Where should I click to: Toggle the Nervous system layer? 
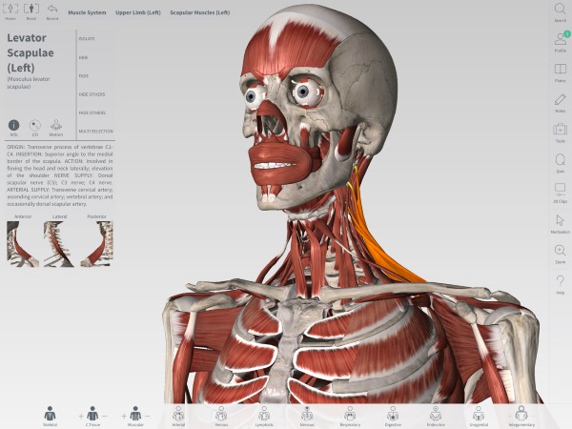[x=307, y=416]
